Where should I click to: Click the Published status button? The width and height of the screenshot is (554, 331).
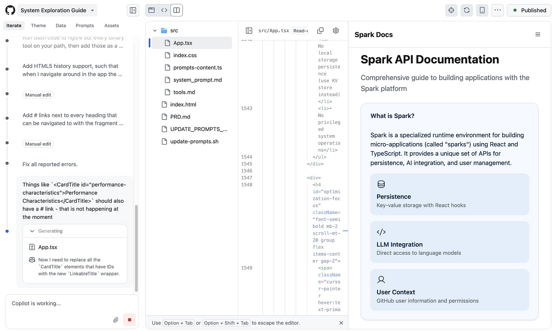coord(529,10)
